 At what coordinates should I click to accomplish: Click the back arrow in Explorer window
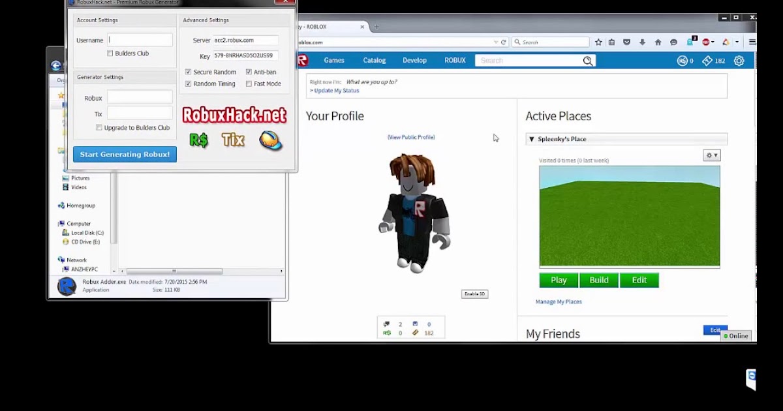[56, 65]
